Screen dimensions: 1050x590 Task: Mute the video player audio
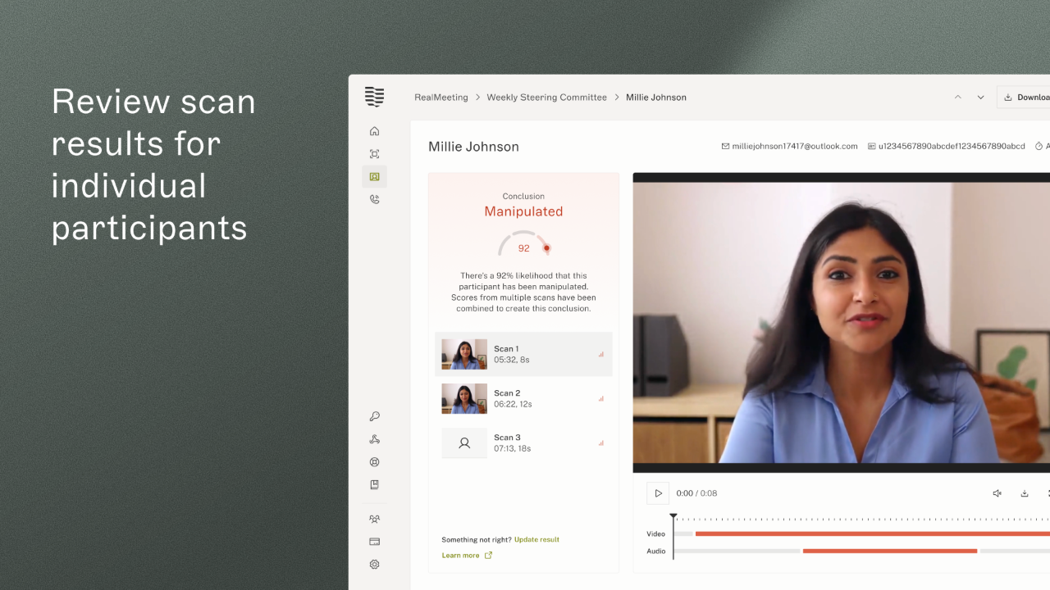click(x=997, y=493)
